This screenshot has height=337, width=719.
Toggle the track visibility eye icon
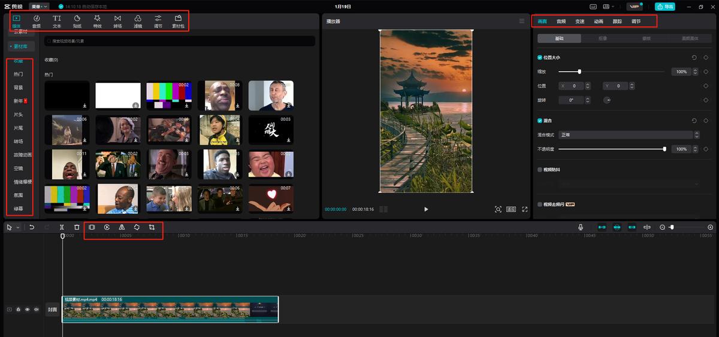pos(28,310)
